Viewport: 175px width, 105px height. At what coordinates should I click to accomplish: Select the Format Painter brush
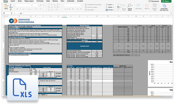click(10, 10)
